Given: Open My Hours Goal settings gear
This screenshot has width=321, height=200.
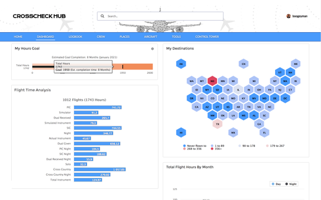Looking at the screenshot, I should click(x=153, y=49).
